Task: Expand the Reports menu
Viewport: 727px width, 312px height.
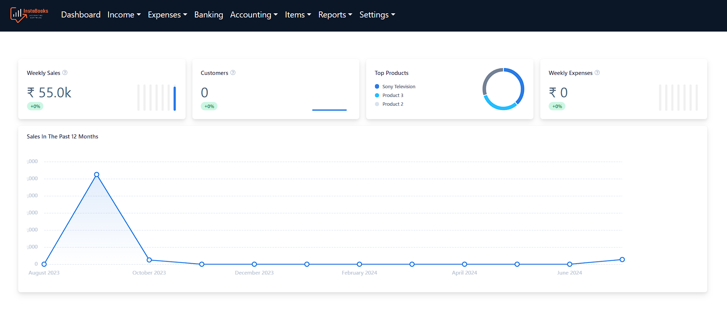Action: pos(335,15)
